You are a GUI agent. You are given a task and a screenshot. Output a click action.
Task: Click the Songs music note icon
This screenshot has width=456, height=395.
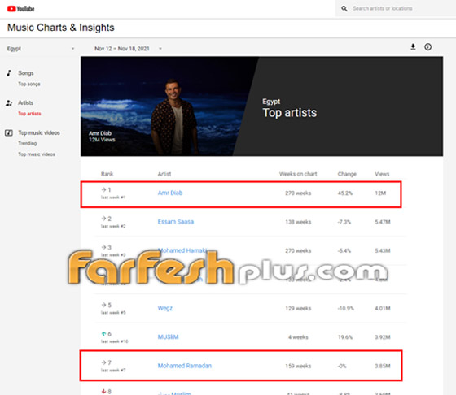pos(9,73)
